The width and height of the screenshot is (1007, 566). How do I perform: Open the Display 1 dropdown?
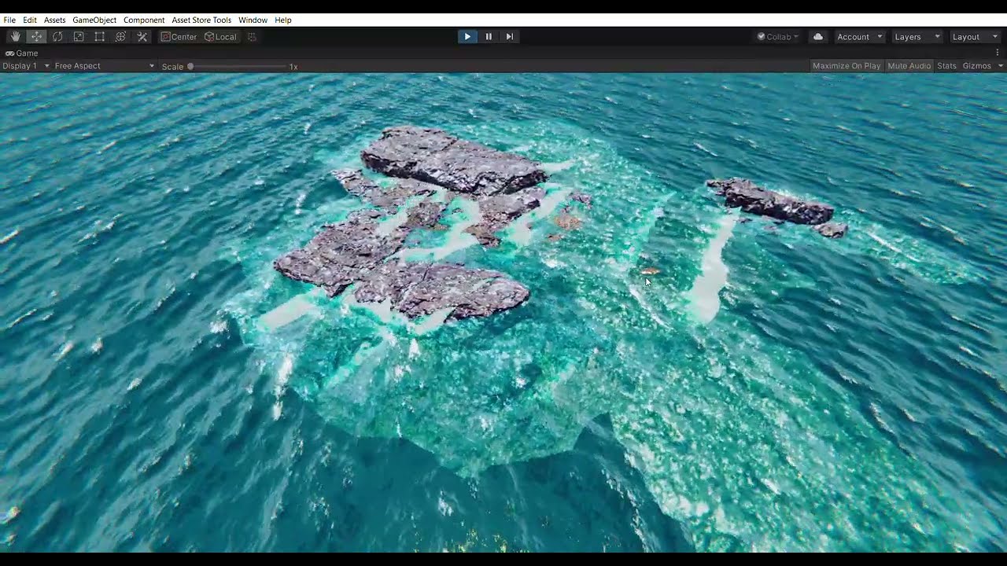pos(26,66)
